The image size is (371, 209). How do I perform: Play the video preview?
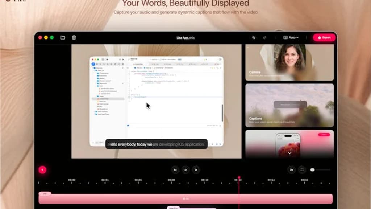point(185,169)
